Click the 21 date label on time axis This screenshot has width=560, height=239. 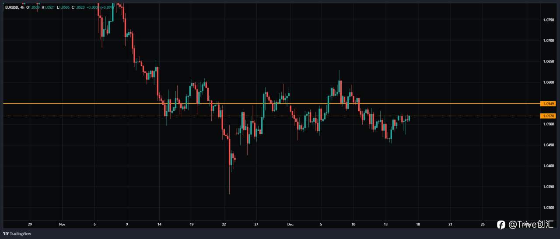[450, 224]
